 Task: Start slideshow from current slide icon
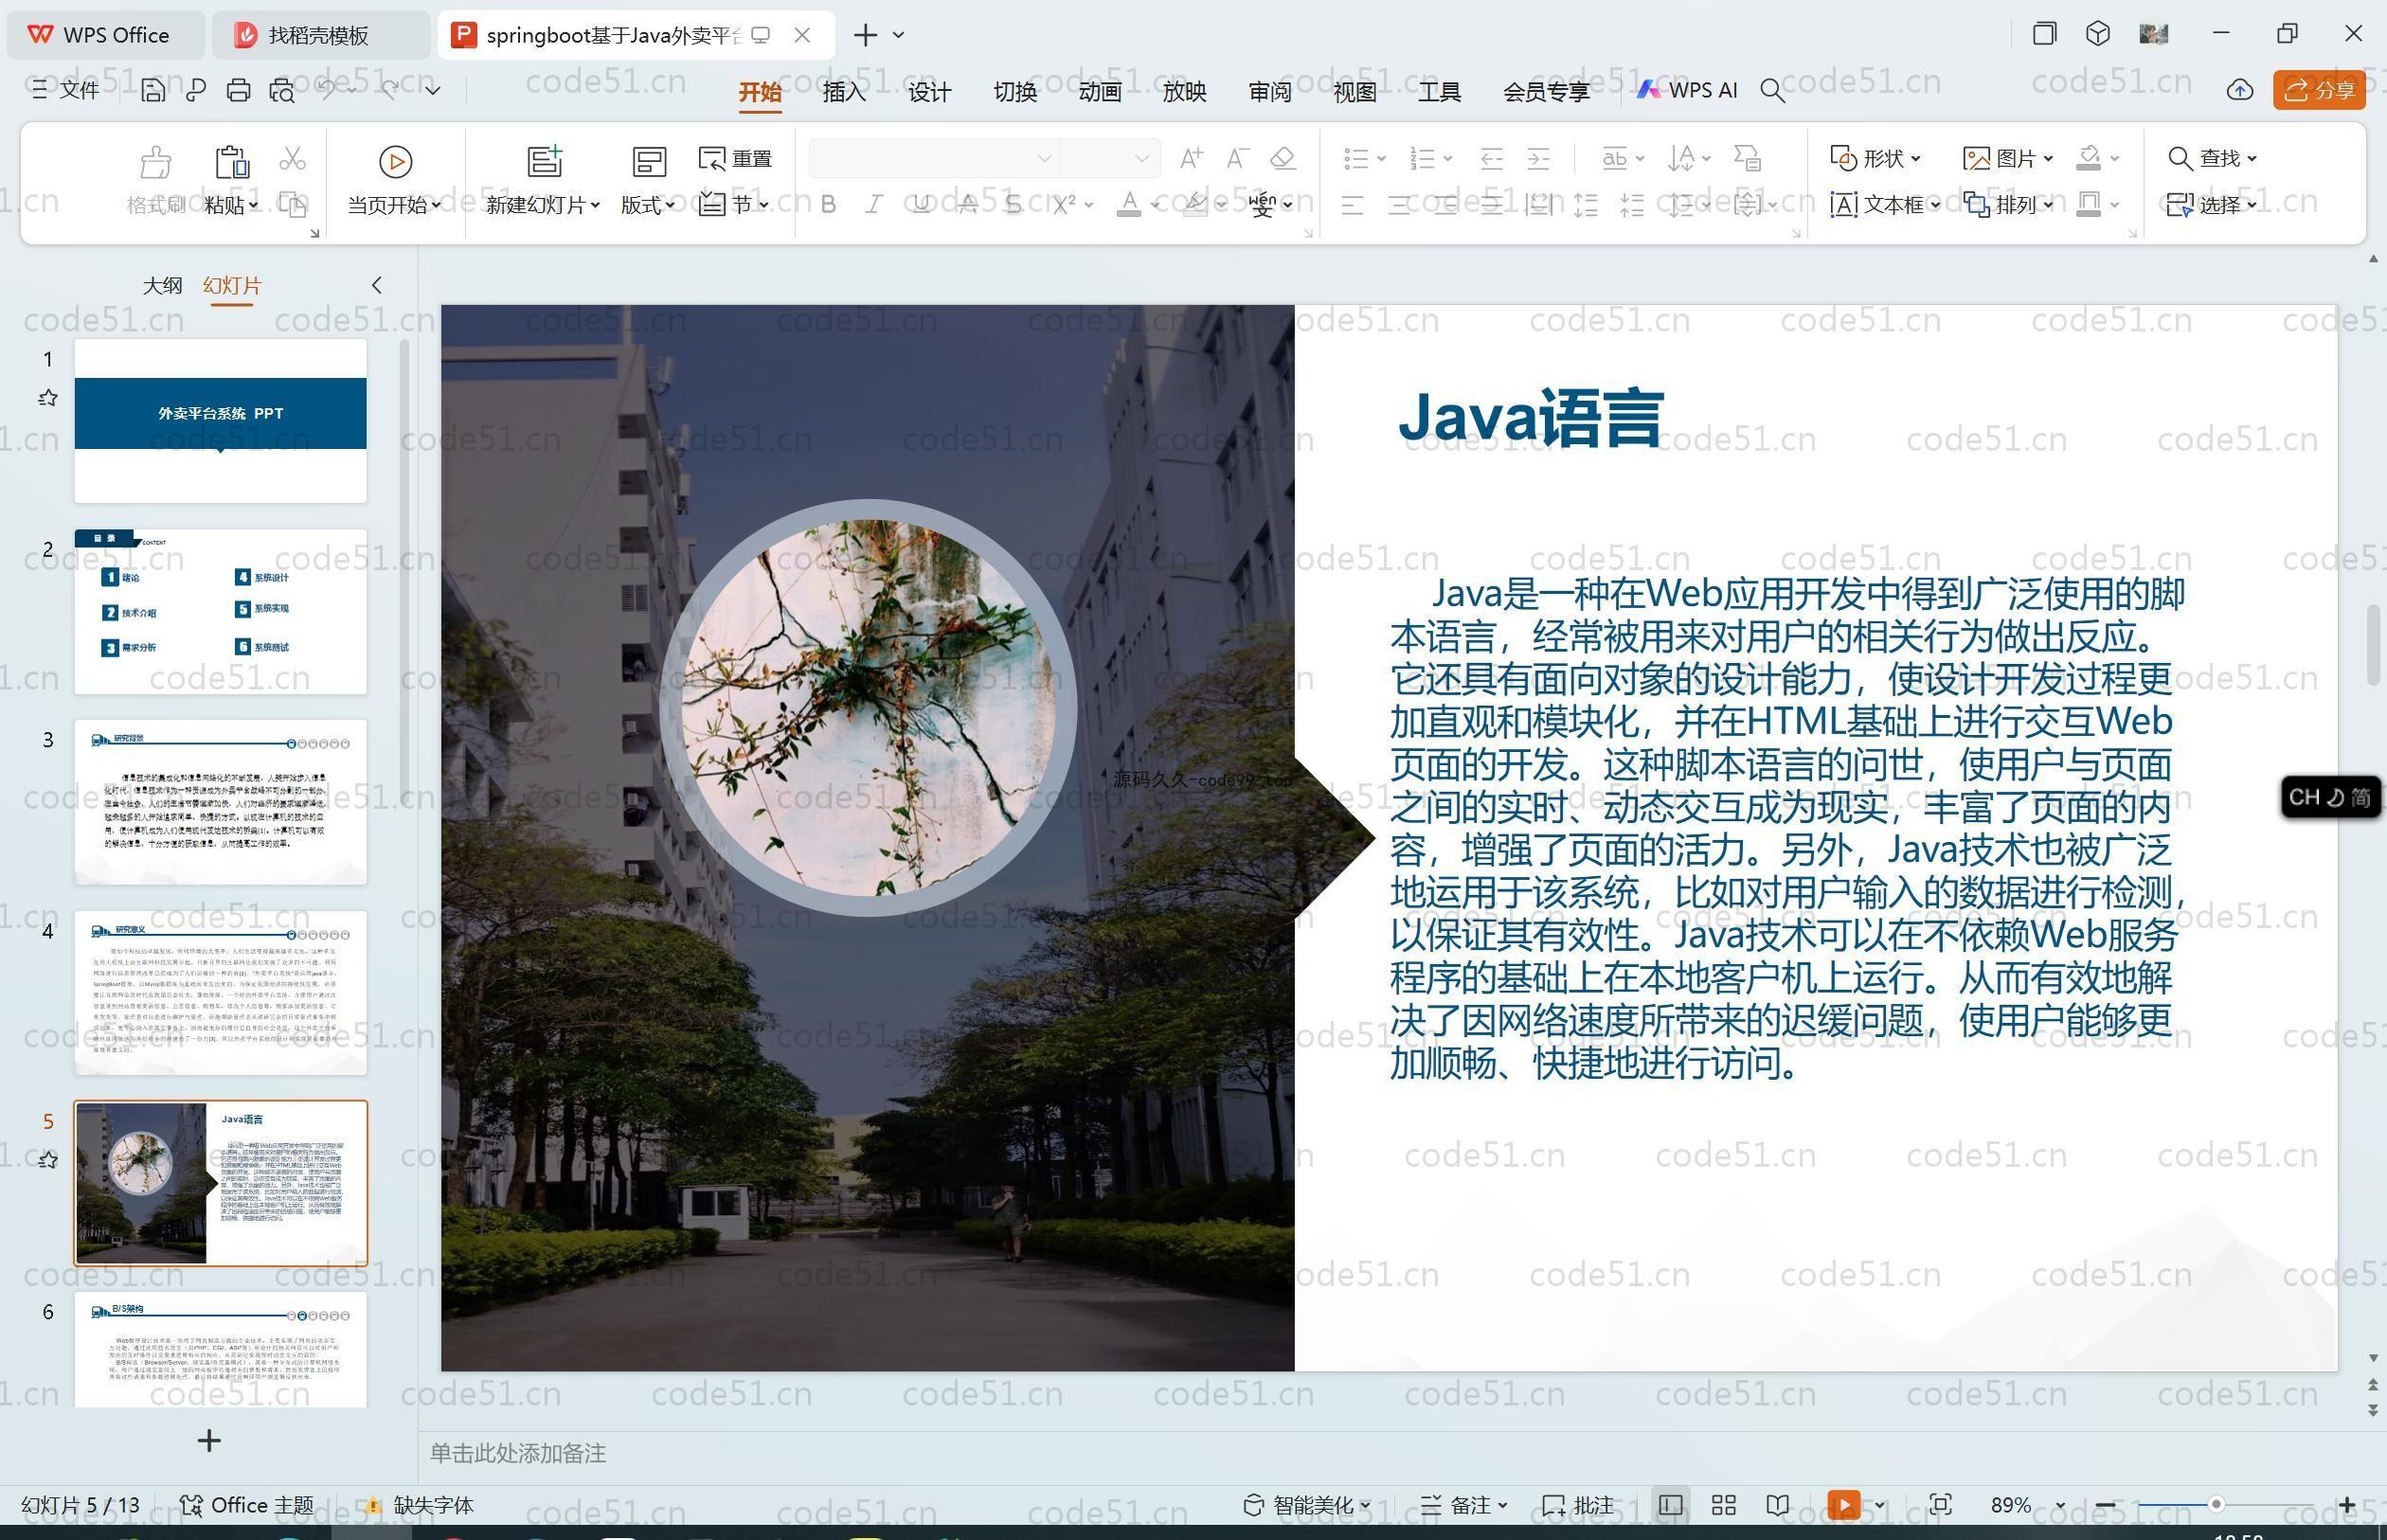(x=395, y=161)
